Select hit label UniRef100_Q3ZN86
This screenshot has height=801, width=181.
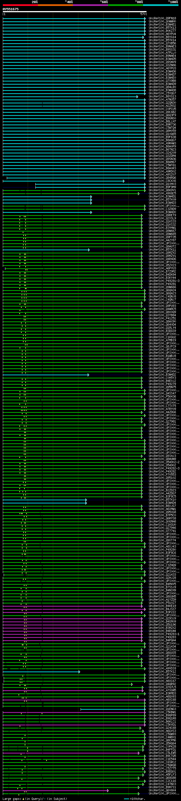click(162, 65)
